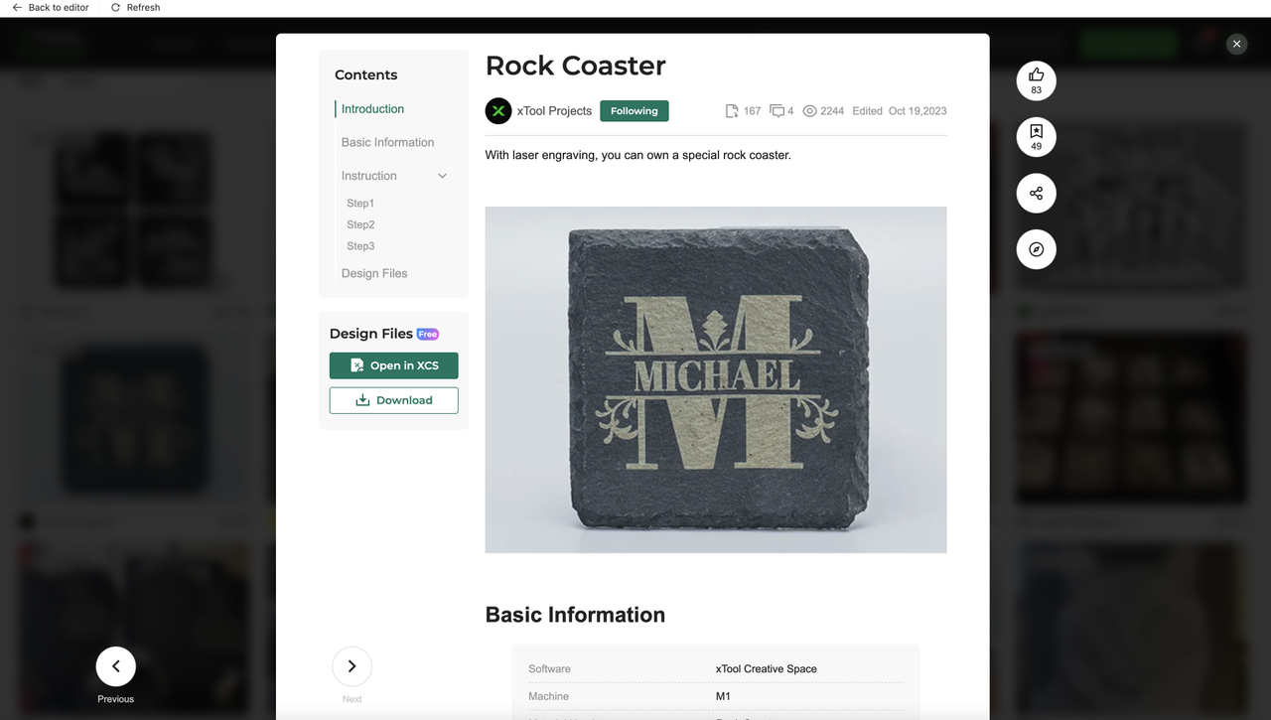Image resolution: width=1271 pixels, height=720 pixels.
Task: Click the comments icon showing 4
Action: tap(777, 111)
